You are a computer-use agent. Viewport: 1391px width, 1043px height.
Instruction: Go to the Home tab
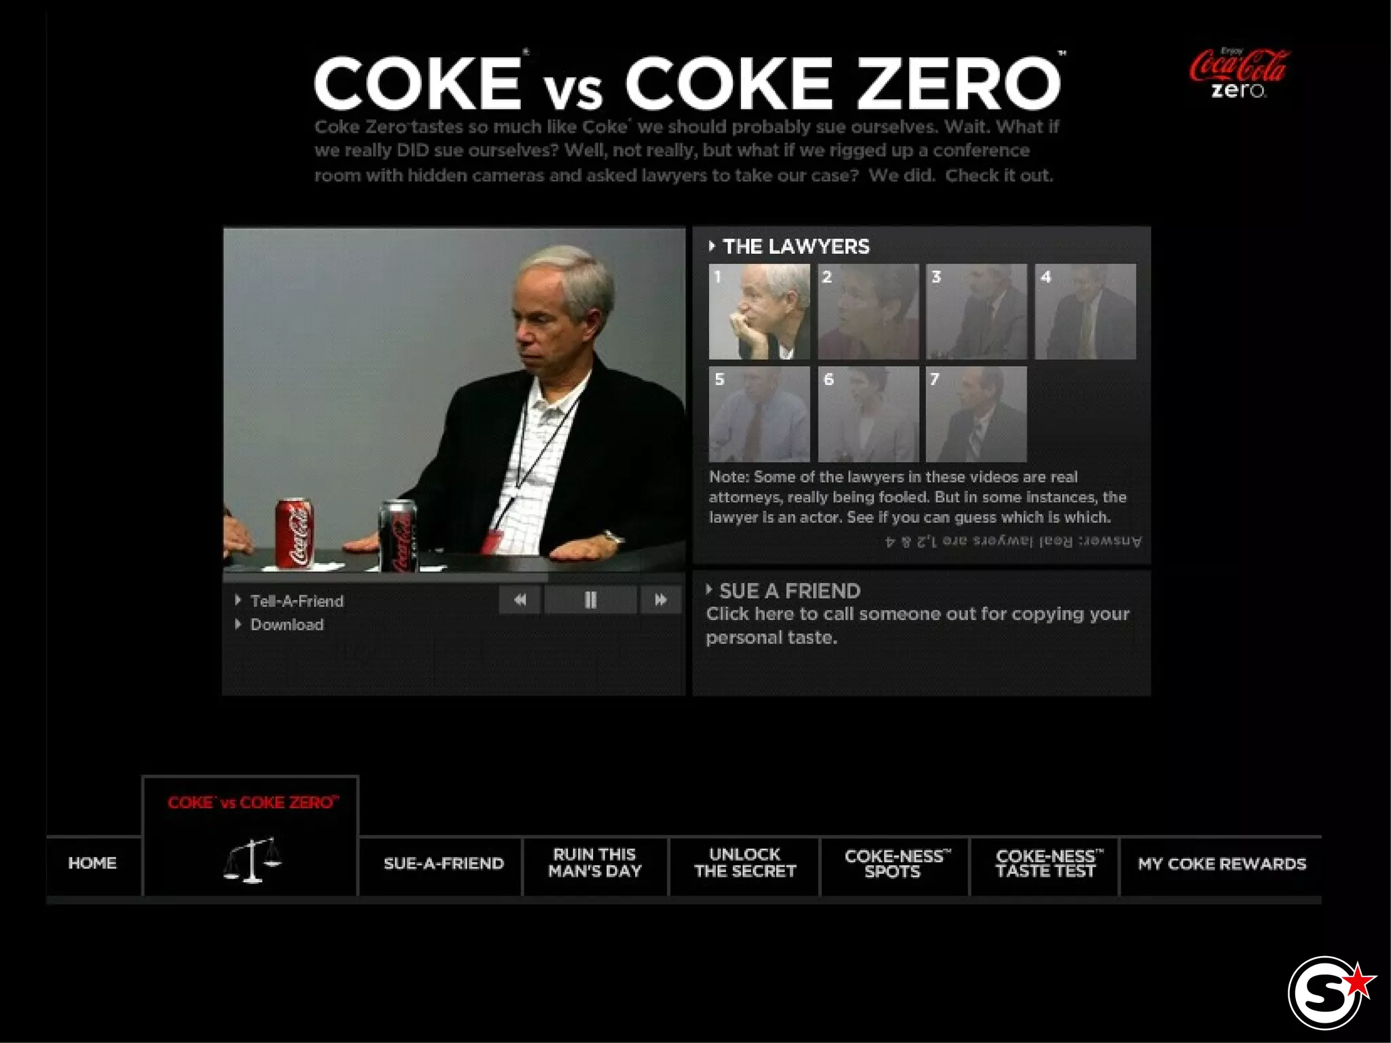tap(92, 864)
